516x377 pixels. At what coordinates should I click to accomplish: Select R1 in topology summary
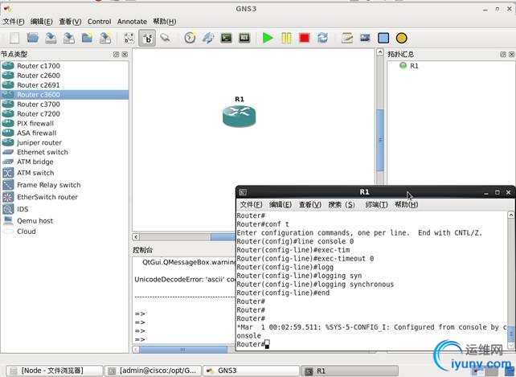(413, 66)
